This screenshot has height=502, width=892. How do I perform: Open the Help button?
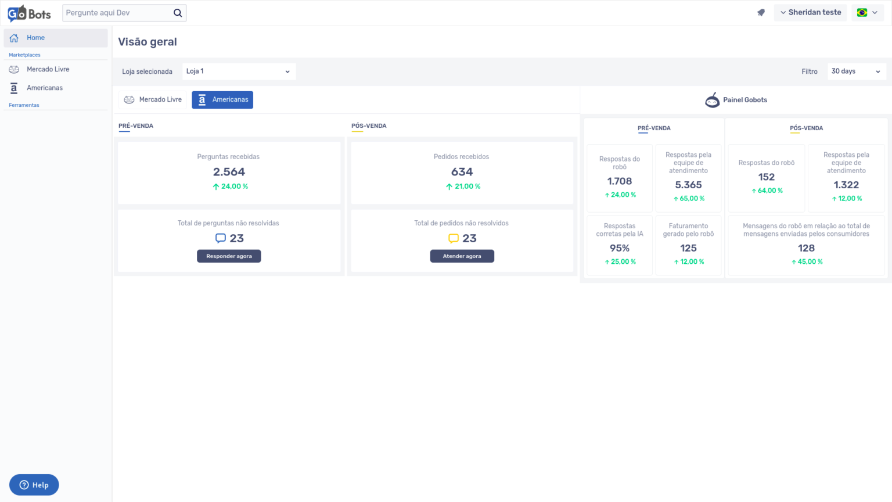tap(34, 485)
